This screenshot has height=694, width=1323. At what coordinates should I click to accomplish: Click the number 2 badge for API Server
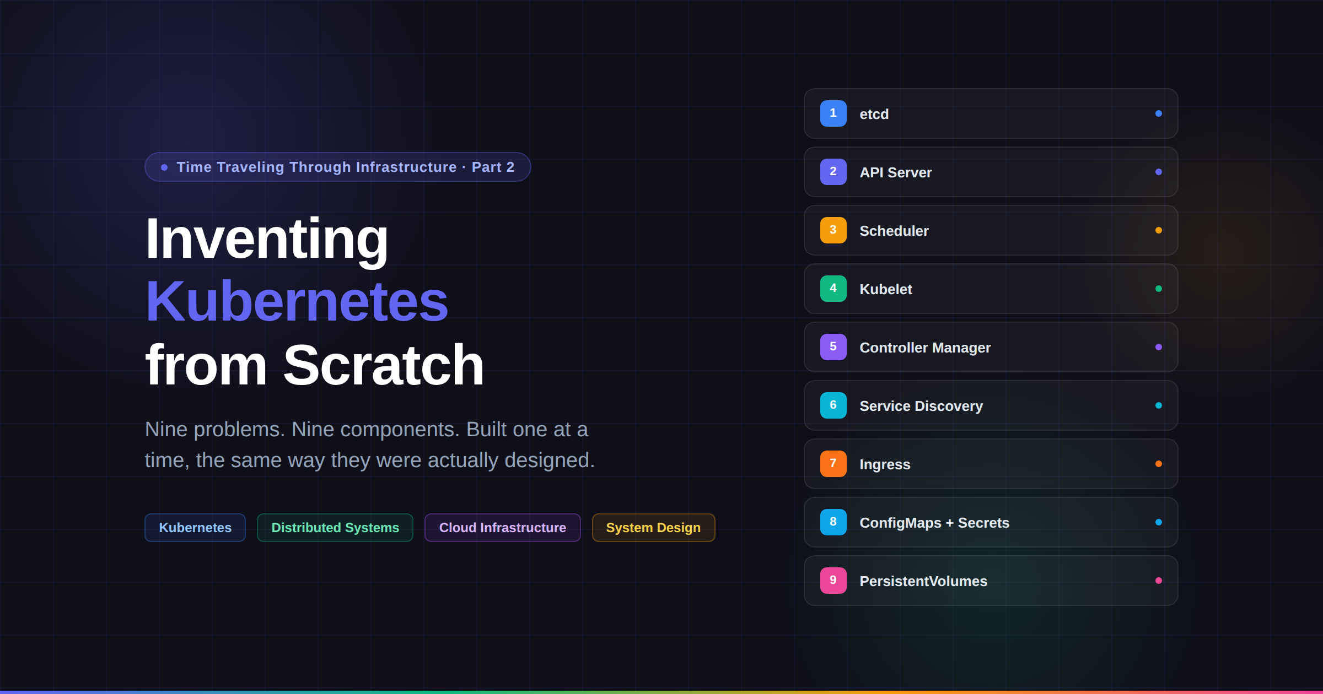coord(833,172)
